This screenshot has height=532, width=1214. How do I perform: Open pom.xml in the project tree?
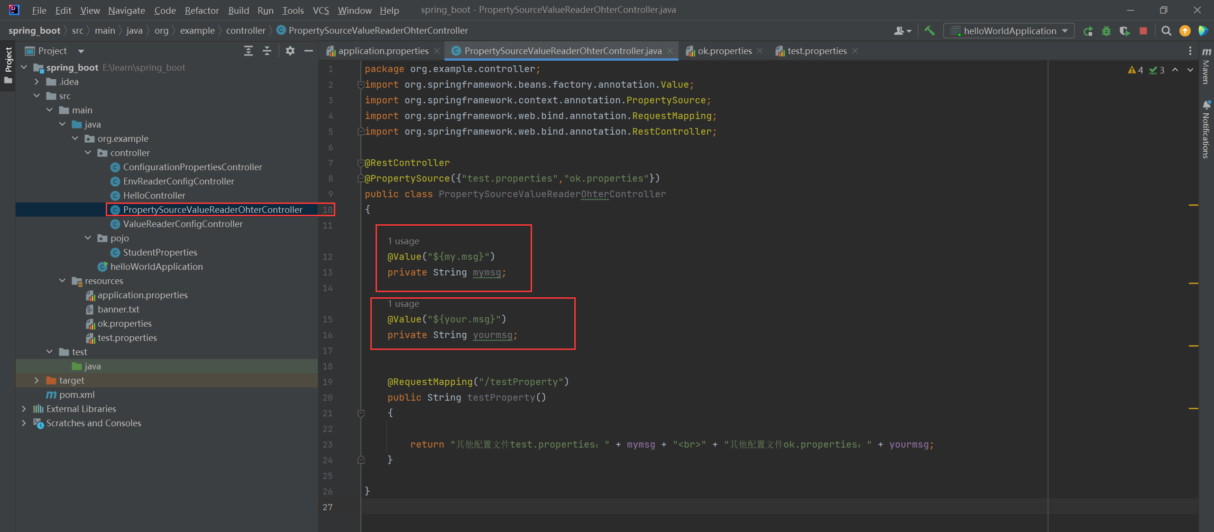tap(76, 394)
